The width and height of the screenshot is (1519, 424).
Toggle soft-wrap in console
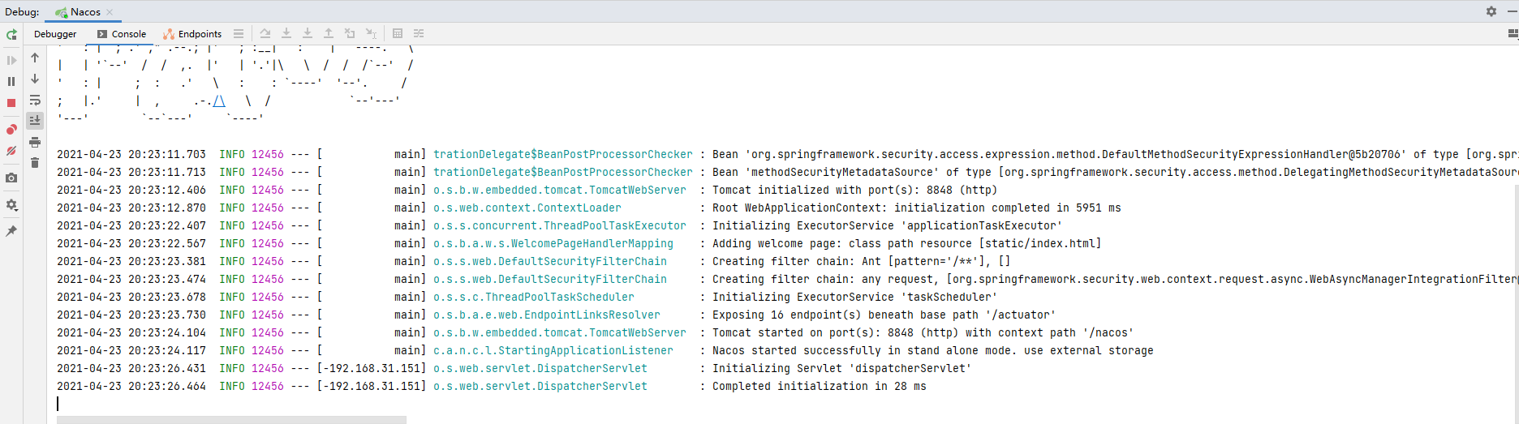[x=35, y=100]
